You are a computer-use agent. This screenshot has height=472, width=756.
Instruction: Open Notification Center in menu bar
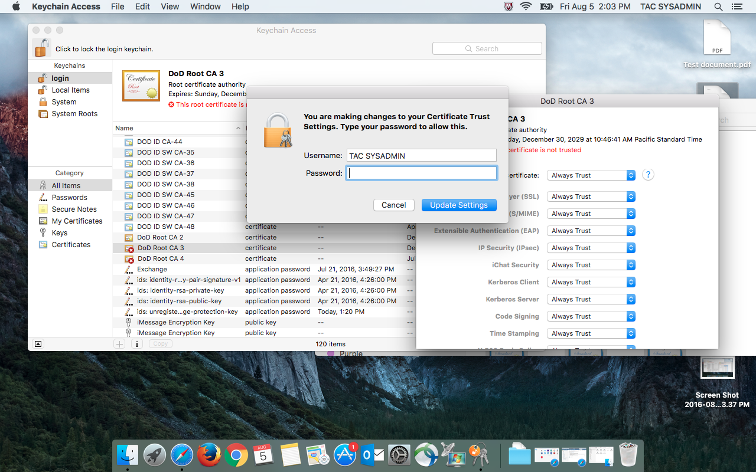coord(737,6)
